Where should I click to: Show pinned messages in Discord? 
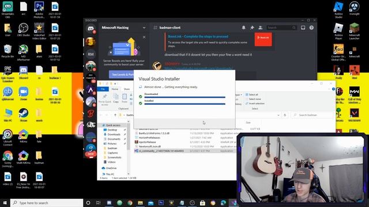coord(252,28)
